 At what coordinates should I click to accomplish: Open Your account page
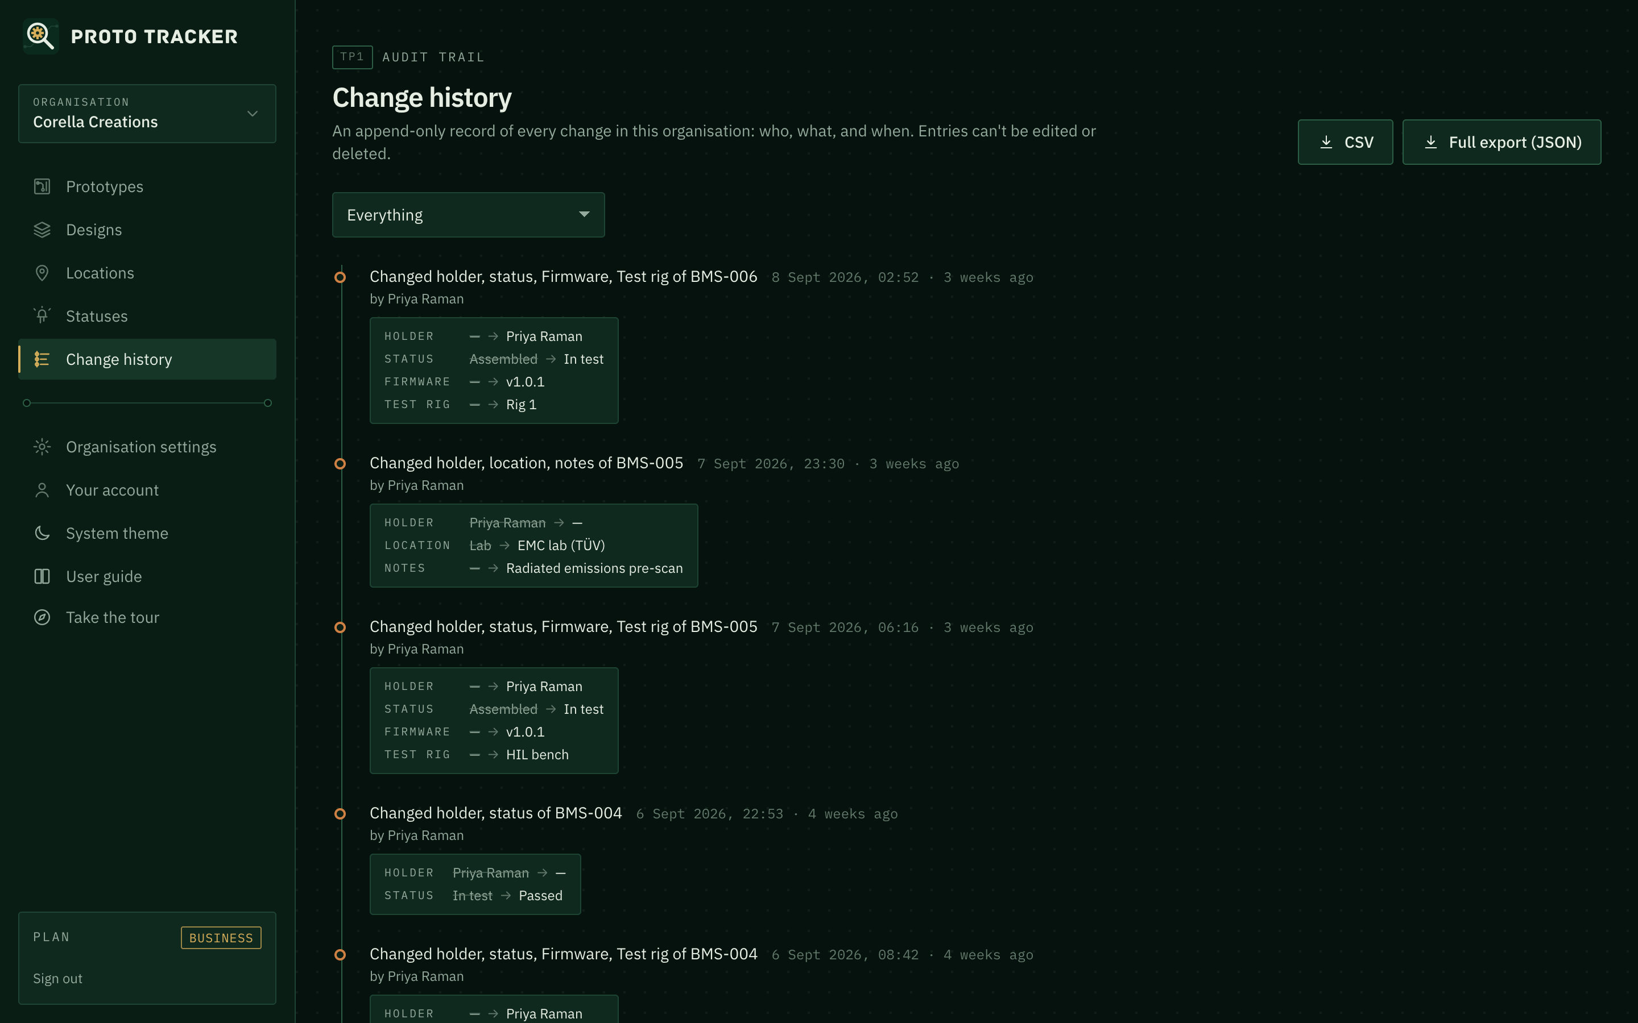coord(147,490)
